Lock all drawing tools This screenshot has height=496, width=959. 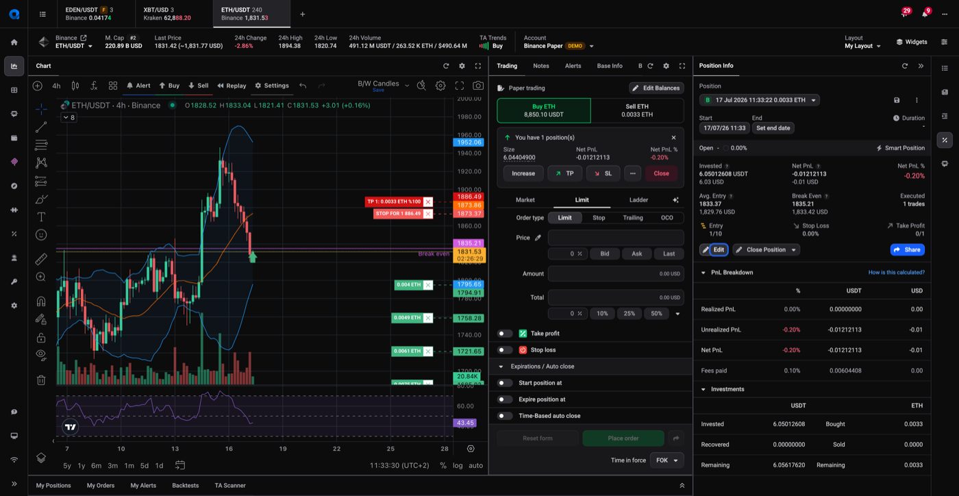click(41, 337)
